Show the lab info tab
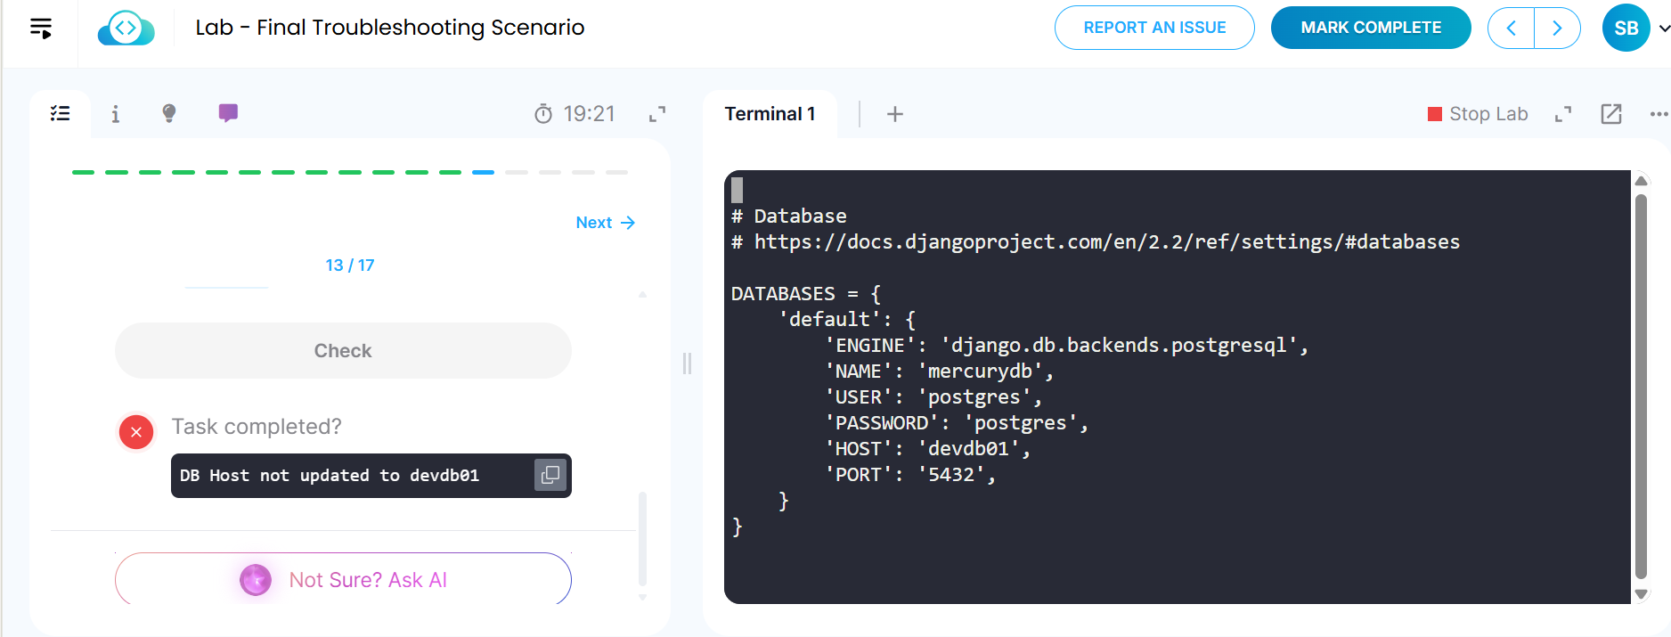 [115, 114]
